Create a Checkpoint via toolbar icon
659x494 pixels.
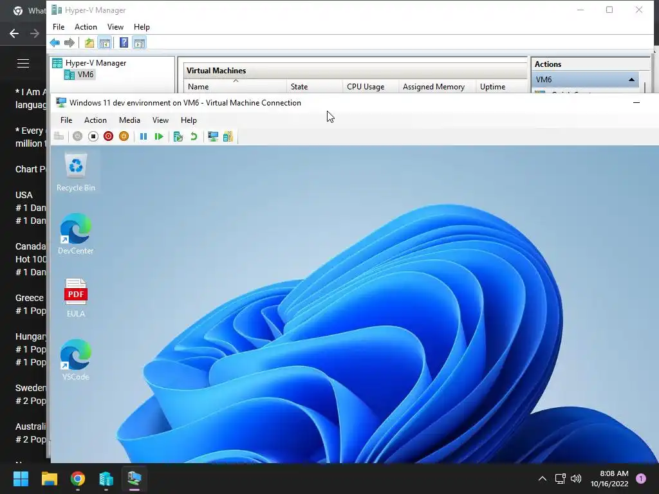pyautogui.click(x=178, y=136)
